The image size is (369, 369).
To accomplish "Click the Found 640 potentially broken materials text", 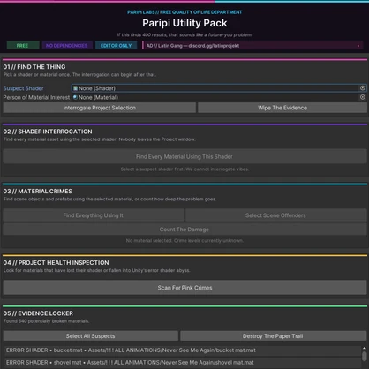I will click(x=46, y=321).
